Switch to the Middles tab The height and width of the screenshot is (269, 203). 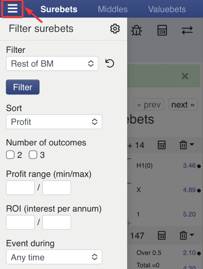[113, 9]
